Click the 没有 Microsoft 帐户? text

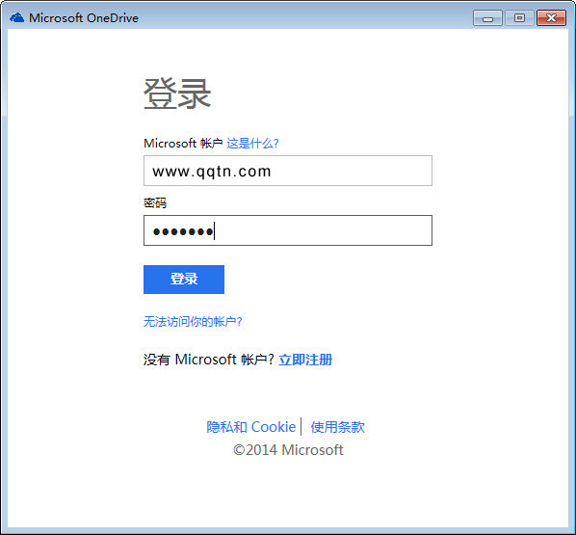coord(209,360)
